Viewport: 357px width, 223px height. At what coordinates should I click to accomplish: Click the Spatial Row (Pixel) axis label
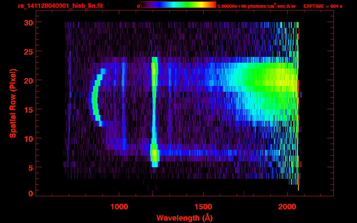pos(13,103)
